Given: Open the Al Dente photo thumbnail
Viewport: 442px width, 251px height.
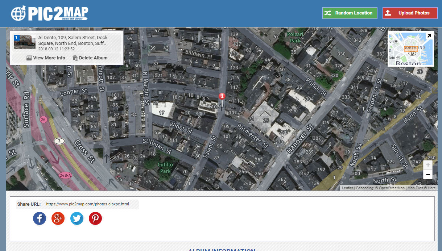Looking at the screenshot, I should [25, 42].
